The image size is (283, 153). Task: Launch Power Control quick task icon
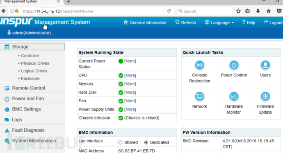(x=234, y=65)
